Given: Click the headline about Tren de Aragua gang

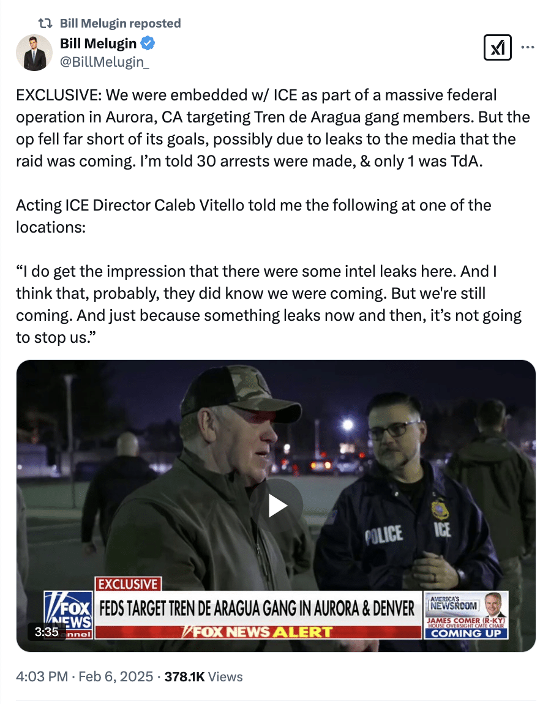Looking at the screenshot, I should click(x=257, y=609).
